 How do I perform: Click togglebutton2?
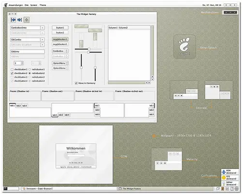(60, 44)
